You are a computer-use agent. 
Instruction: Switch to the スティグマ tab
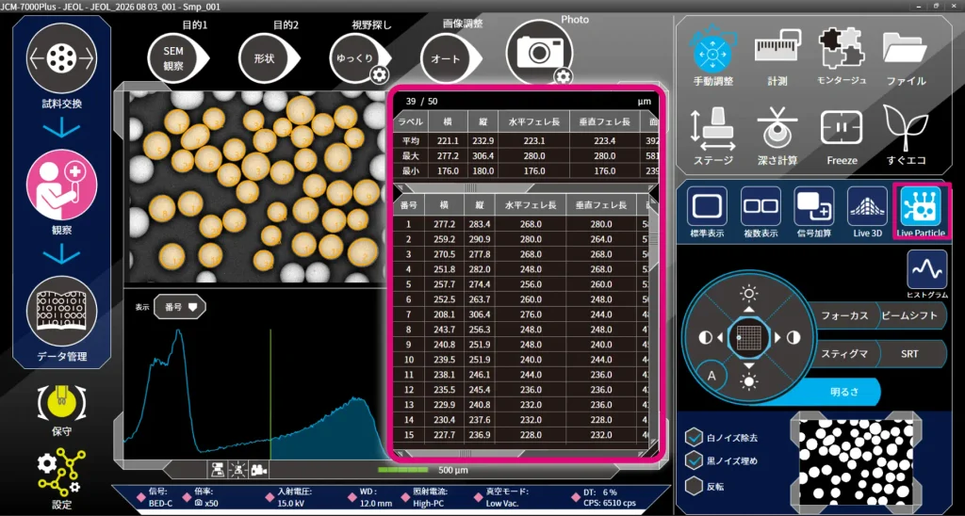click(844, 354)
